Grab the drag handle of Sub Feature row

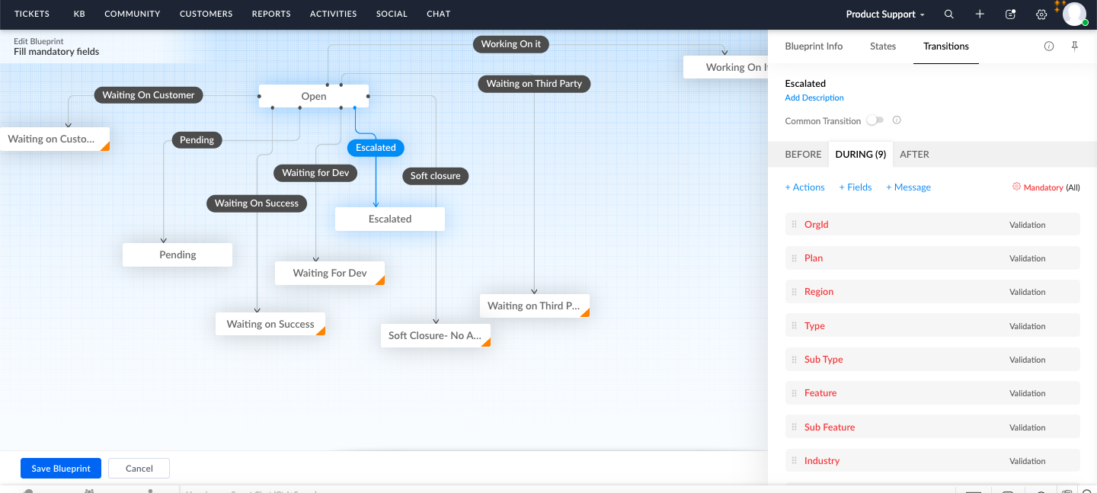click(795, 427)
